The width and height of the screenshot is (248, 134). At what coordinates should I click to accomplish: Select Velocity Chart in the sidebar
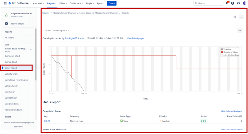11,74
